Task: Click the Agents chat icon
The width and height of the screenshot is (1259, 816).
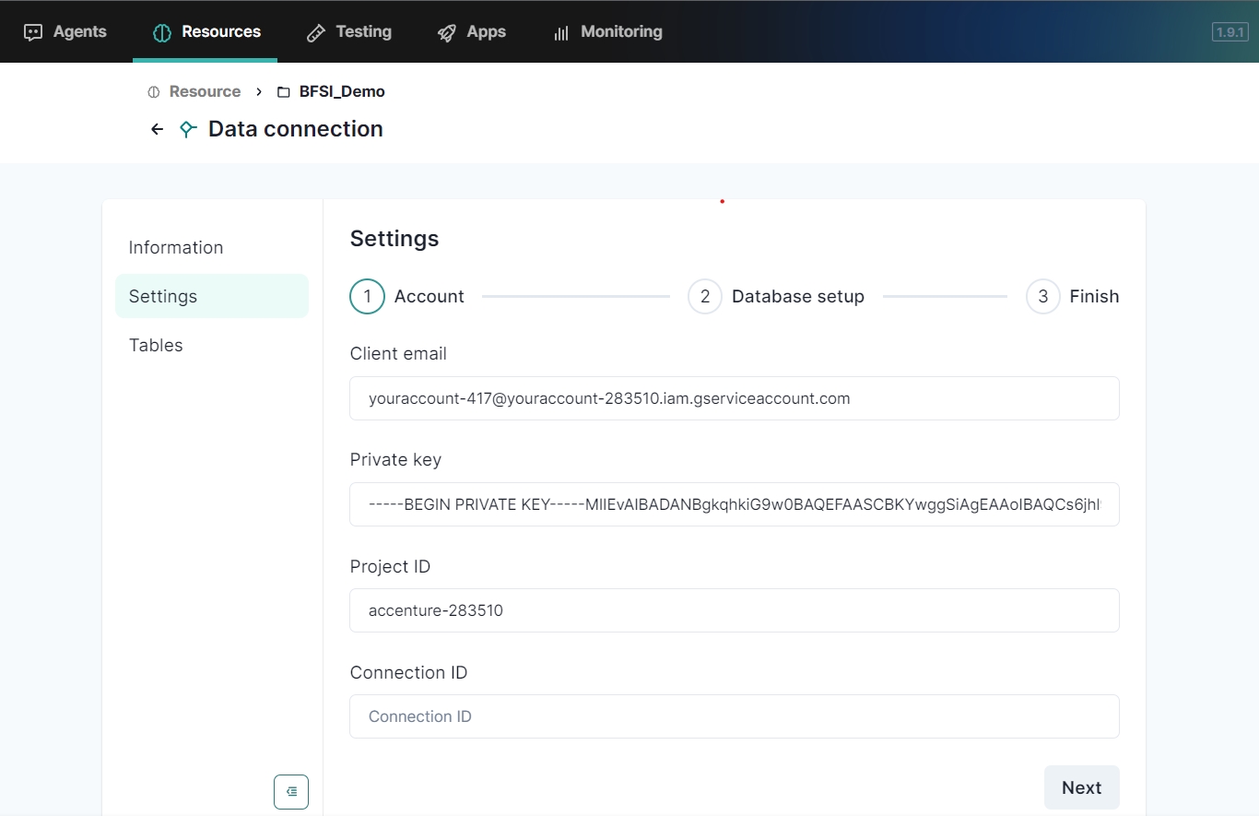Action: [x=33, y=32]
